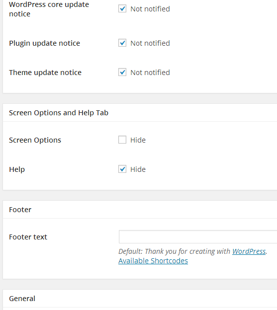Click the Not notified label for Theme update
277x310 pixels.
[150, 73]
